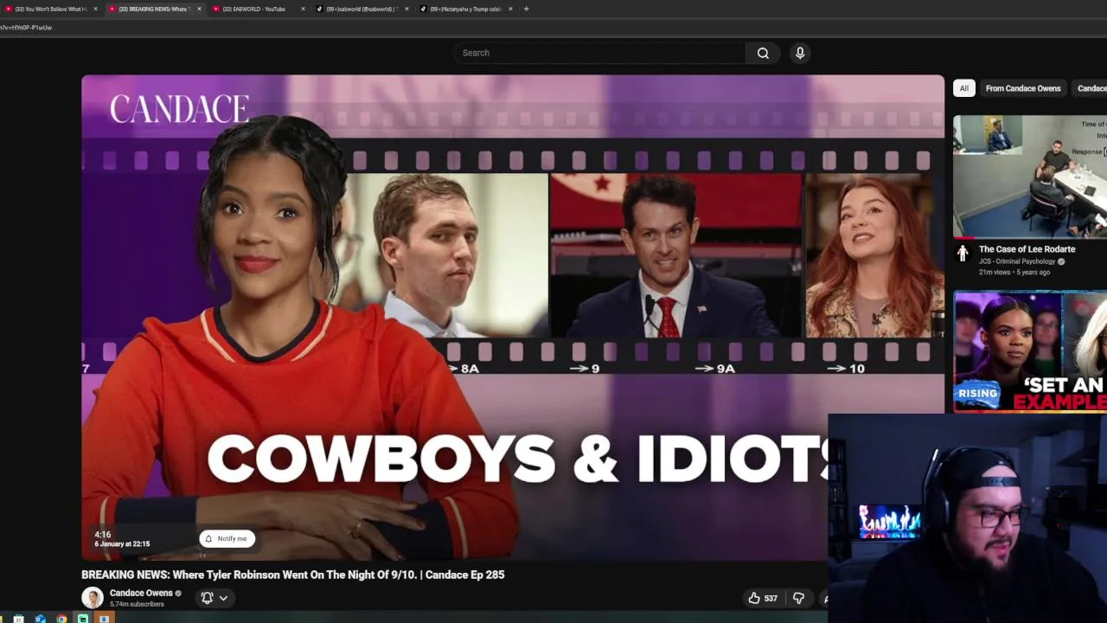This screenshot has width=1107, height=623.
Task: Open Candace Owens channel avatar
Action: (92, 598)
